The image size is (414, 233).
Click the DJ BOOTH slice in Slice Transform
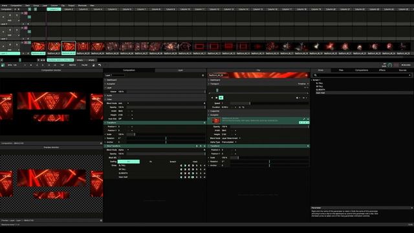click(x=123, y=173)
